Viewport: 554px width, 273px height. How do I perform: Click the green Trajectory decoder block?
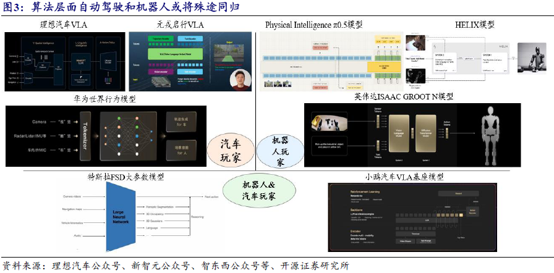pyautogui.click(x=161, y=39)
